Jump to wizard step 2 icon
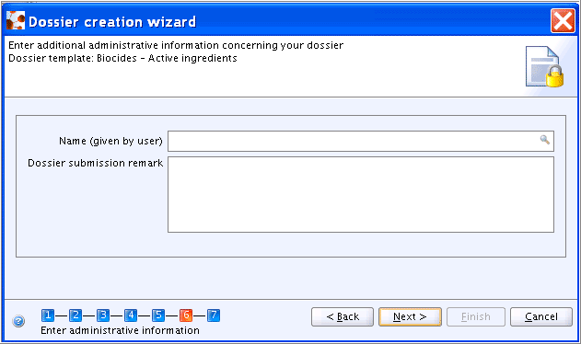The height and width of the screenshot is (344, 581). coord(76,315)
